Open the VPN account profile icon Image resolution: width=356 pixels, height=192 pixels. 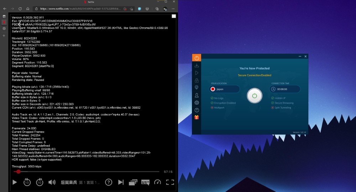click(197, 95)
